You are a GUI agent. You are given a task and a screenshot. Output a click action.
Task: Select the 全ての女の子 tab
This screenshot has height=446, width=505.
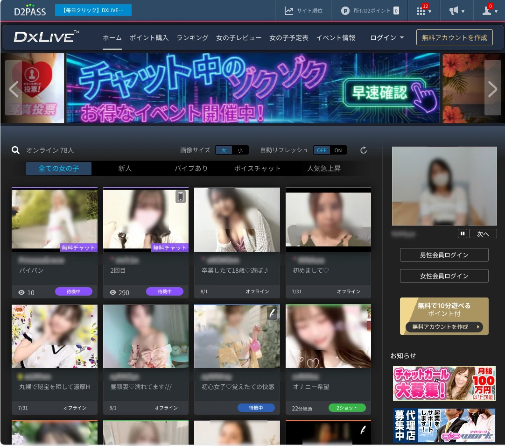coord(59,168)
